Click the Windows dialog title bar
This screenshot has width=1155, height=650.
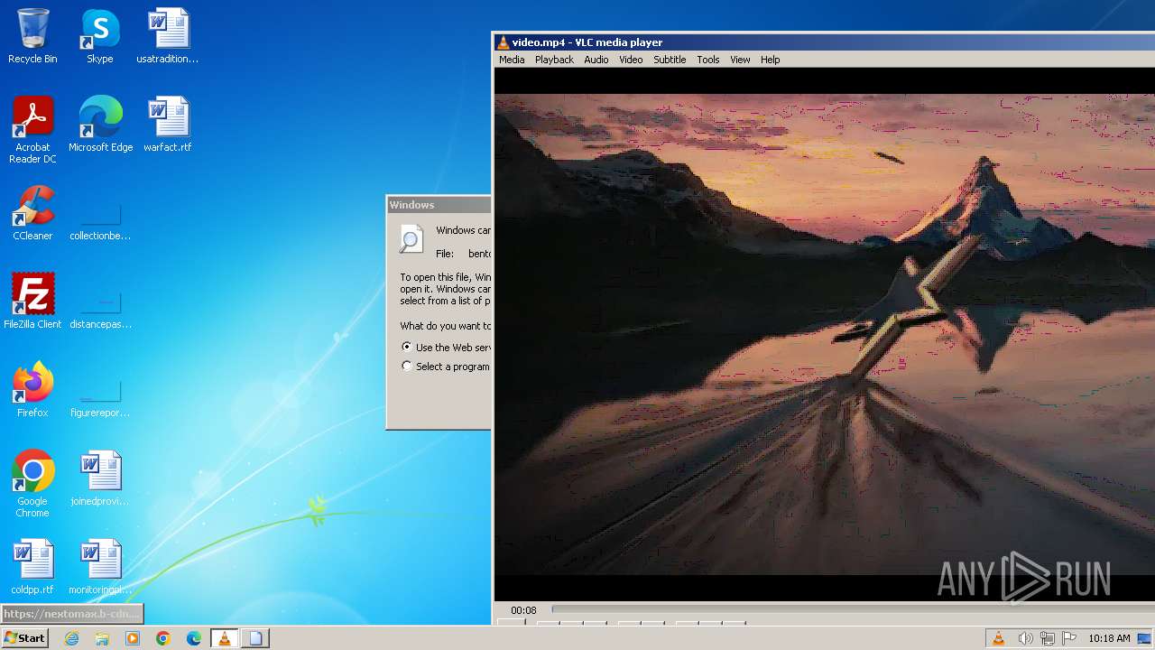point(439,205)
